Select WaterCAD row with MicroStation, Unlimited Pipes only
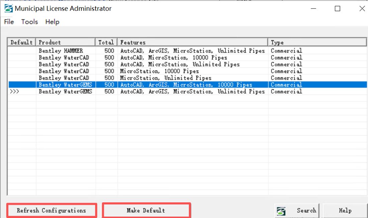This screenshot has width=368, height=218. coord(187,78)
